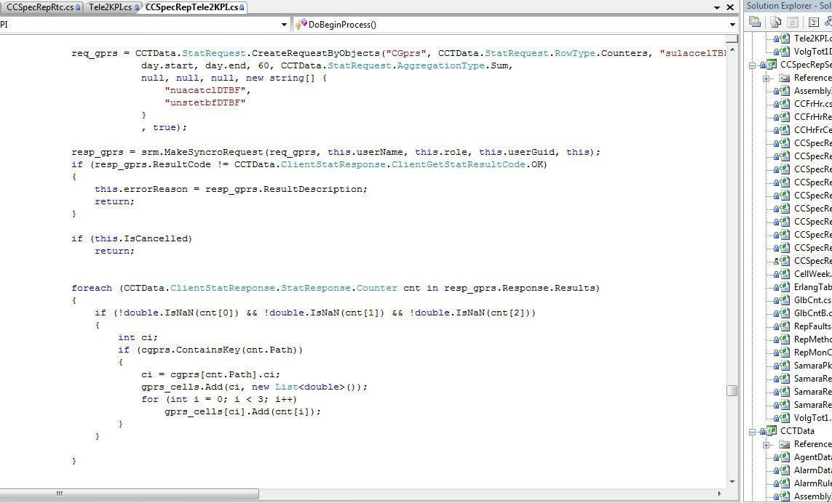Select CCHrFrCe file in Solution Explorer

tap(813, 130)
